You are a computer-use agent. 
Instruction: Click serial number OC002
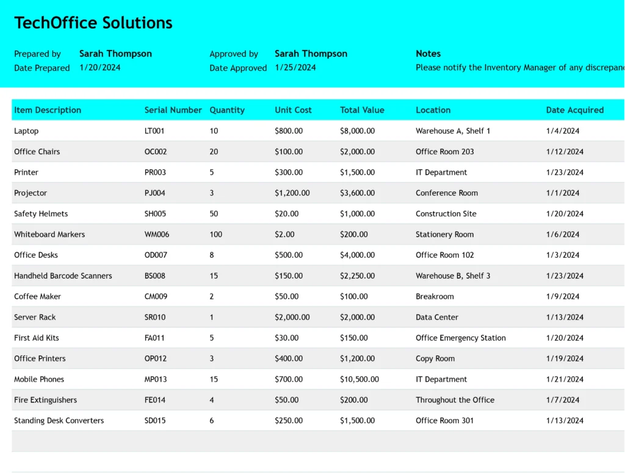coord(156,152)
